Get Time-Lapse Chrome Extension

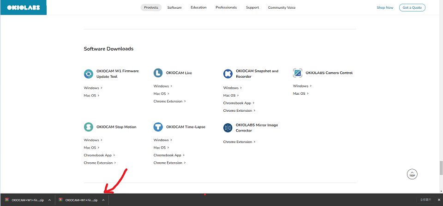point(169,163)
